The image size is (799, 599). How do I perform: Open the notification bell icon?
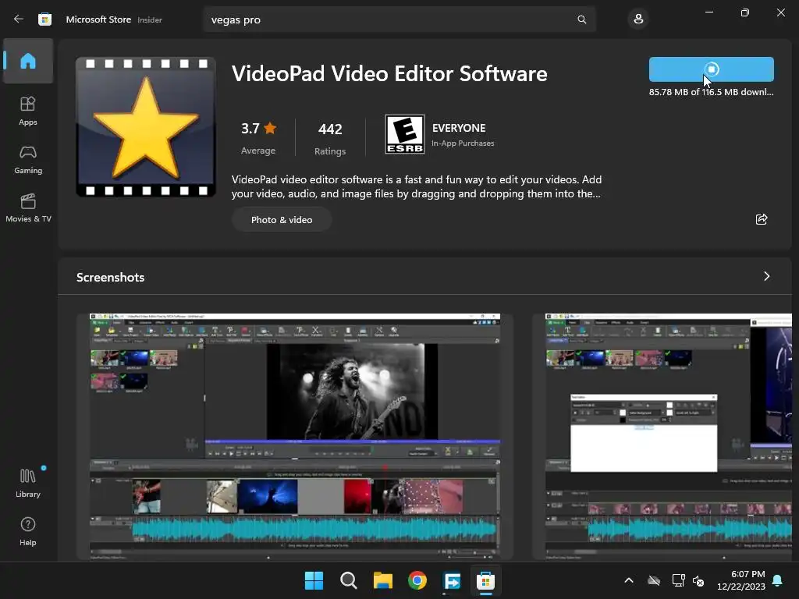coord(778,580)
